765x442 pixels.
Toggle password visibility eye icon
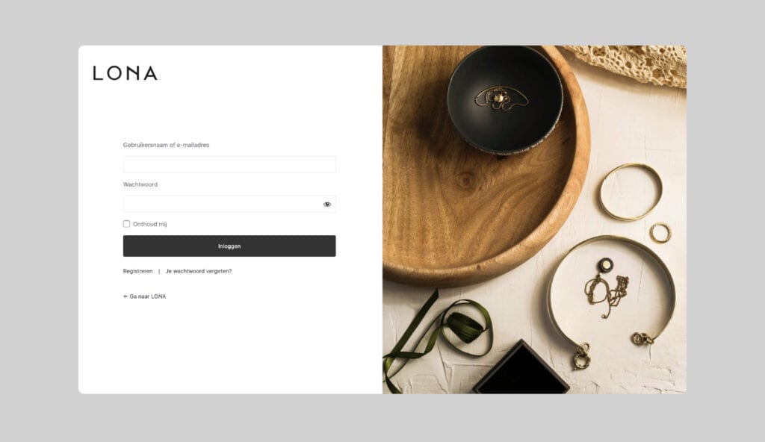tap(327, 205)
